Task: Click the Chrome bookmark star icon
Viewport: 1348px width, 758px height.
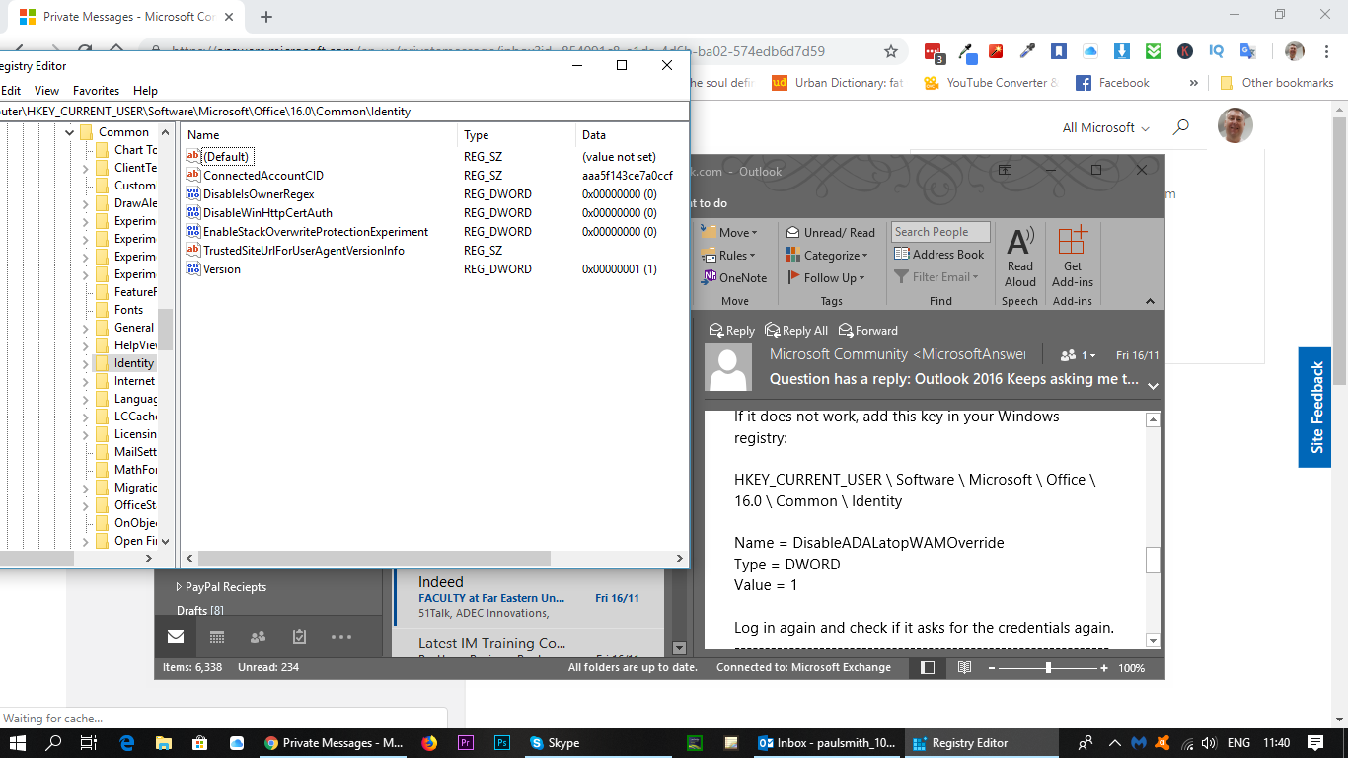Action: tap(891, 51)
